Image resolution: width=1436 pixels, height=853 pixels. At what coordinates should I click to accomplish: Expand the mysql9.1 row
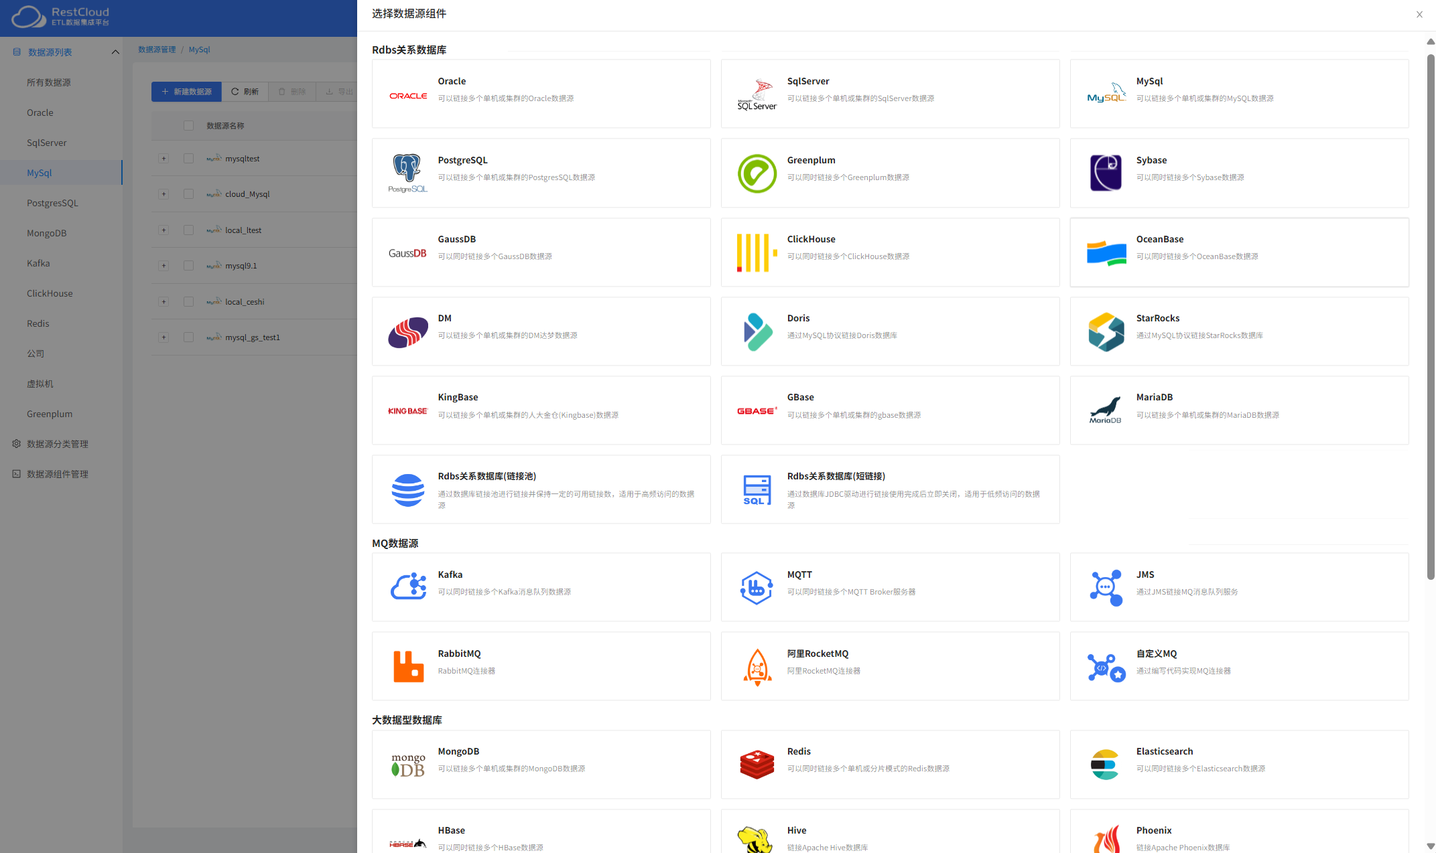tap(164, 266)
